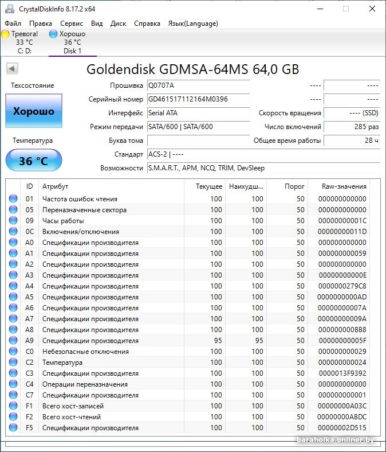Click the status icon for attribute F1

(x=13, y=406)
